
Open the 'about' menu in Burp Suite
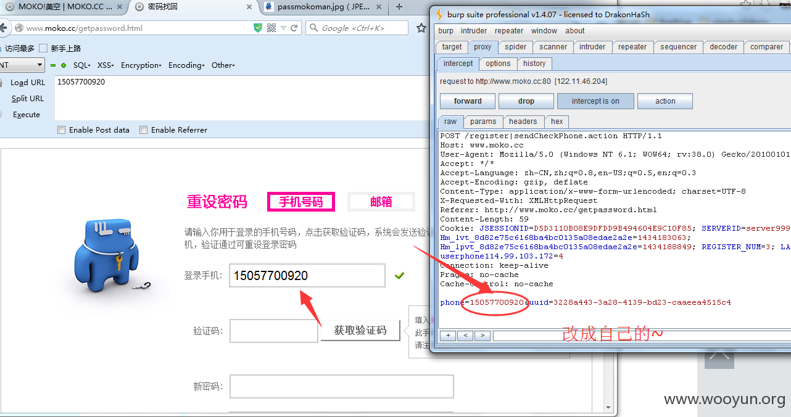pyautogui.click(x=575, y=31)
